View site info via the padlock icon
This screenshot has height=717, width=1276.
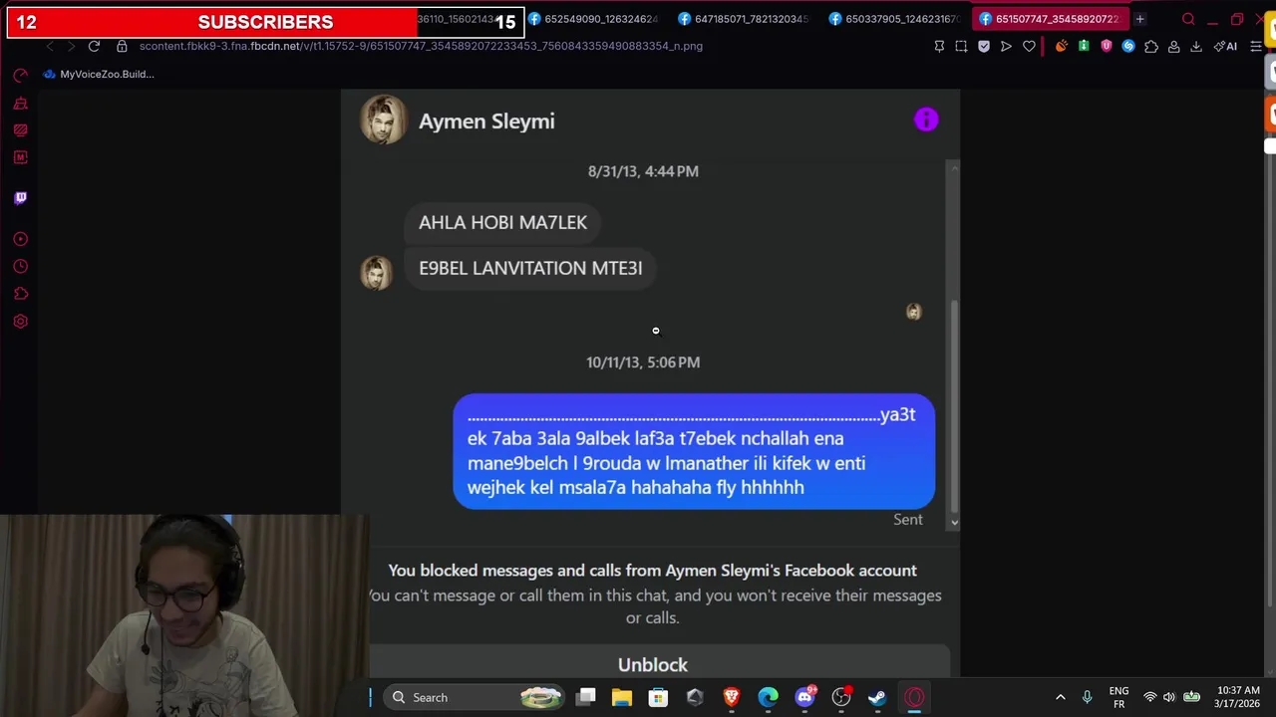tap(122, 46)
